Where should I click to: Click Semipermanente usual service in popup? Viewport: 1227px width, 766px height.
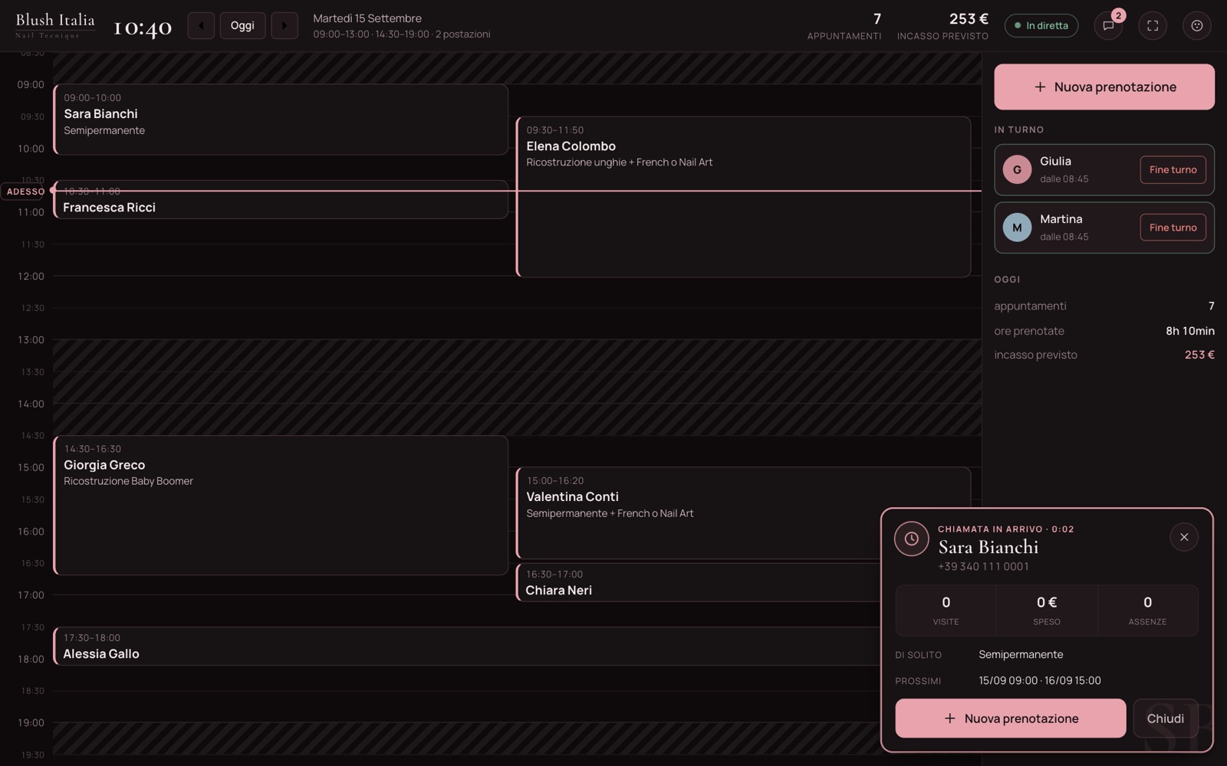tap(1021, 655)
